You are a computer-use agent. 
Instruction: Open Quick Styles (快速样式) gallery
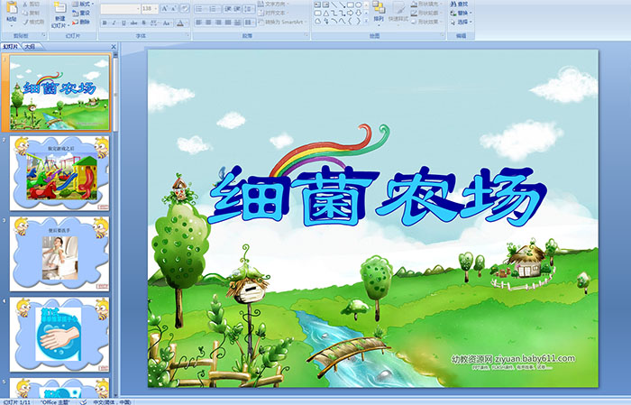[398, 14]
